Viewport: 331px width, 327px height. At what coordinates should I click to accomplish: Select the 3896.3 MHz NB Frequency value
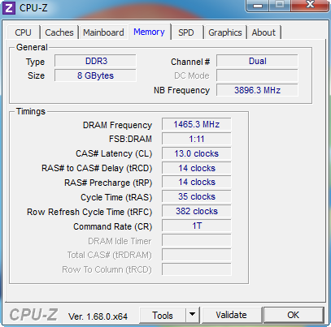click(257, 90)
